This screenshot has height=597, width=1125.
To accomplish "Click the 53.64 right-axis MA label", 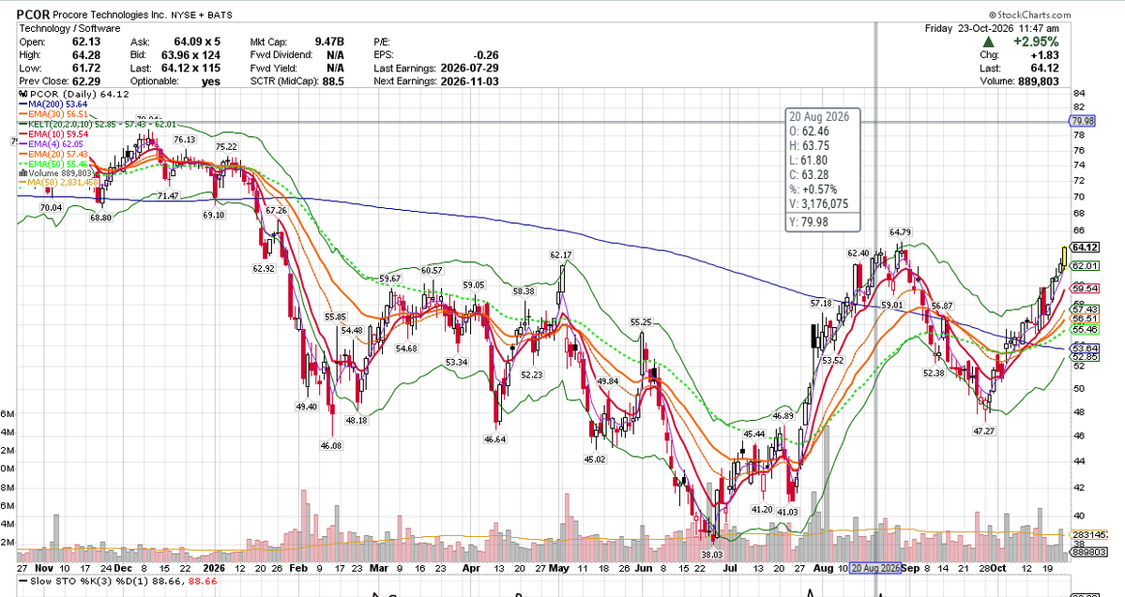I will [x=1085, y=349].
